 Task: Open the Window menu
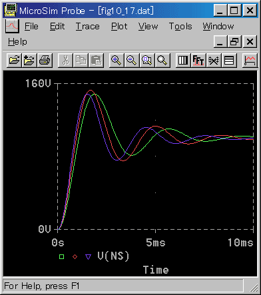click(218, 27)
